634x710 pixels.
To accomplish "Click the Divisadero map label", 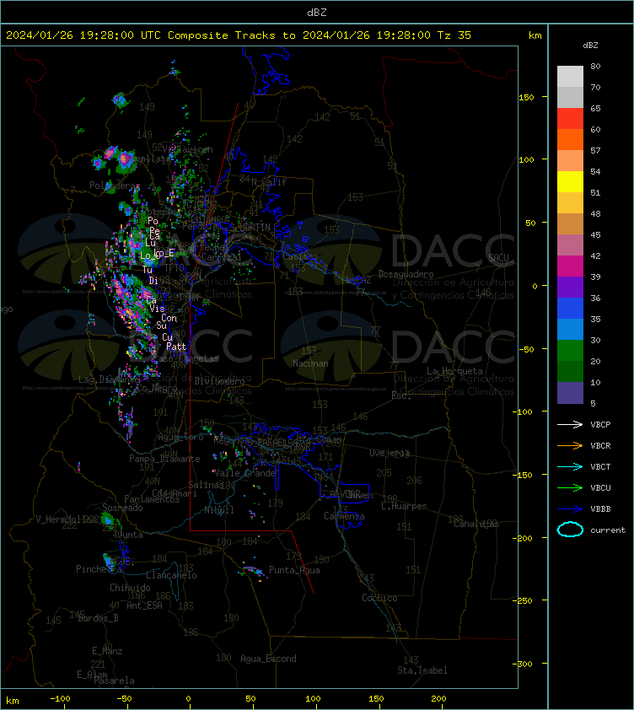I will click(x=220, y=381).
